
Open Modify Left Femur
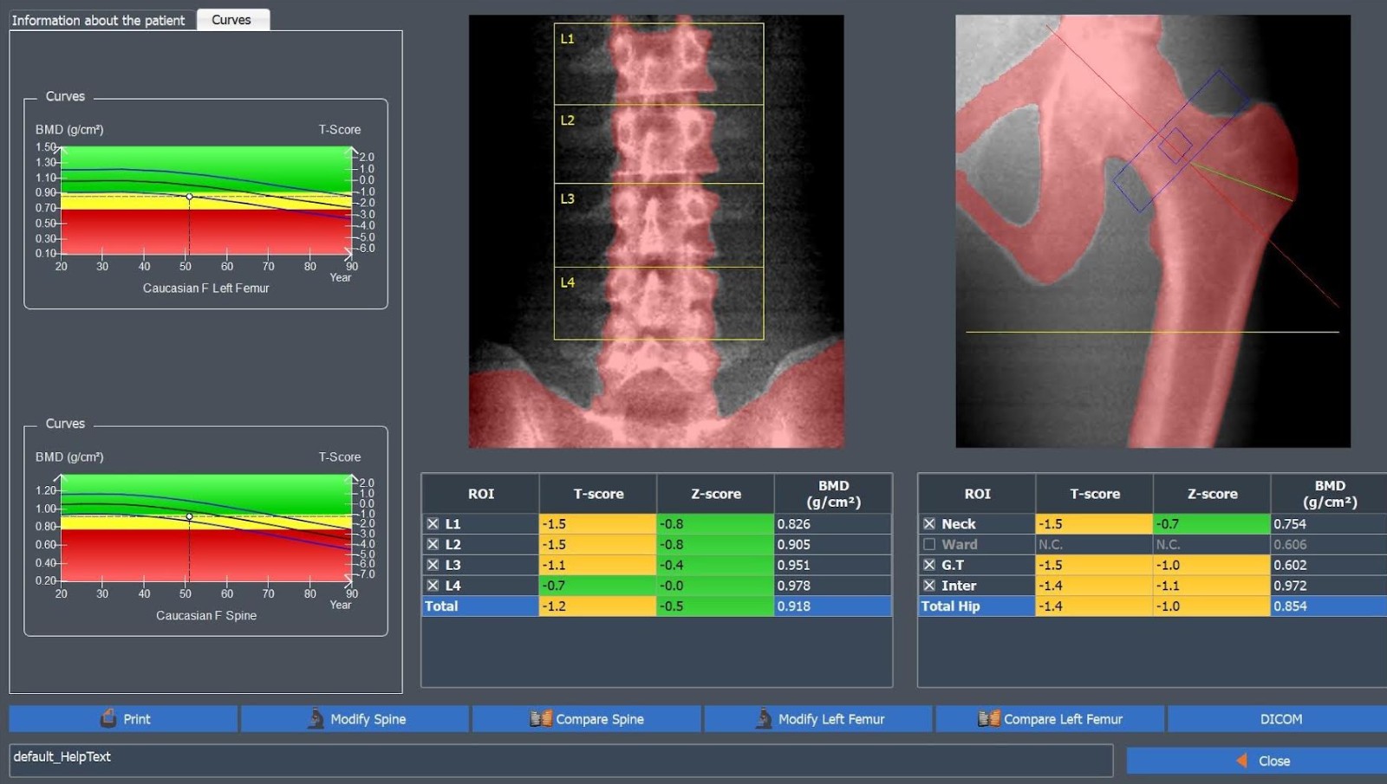[818, 719]
